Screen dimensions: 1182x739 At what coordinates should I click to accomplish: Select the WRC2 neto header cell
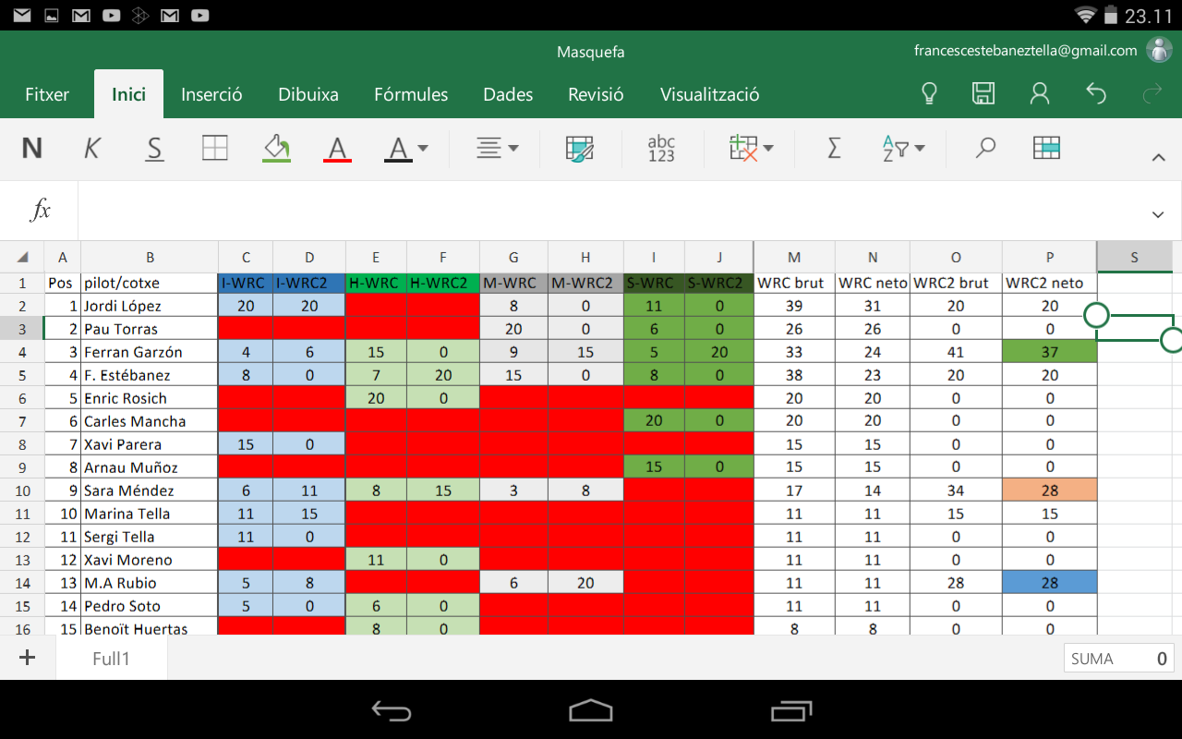tap(1049, 283)
